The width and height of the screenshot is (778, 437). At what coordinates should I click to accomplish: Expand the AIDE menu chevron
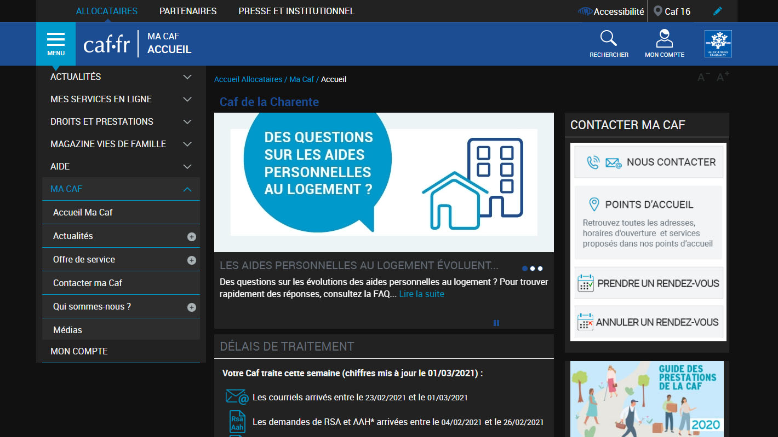pos(187,167)
